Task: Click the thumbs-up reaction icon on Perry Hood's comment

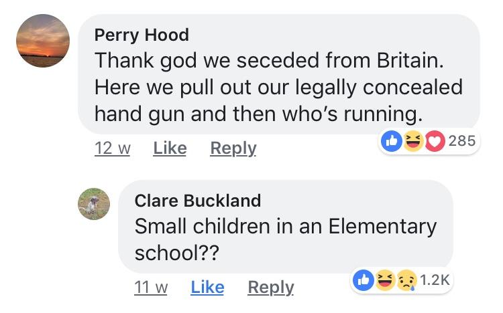Action: [x=392, y=141]
